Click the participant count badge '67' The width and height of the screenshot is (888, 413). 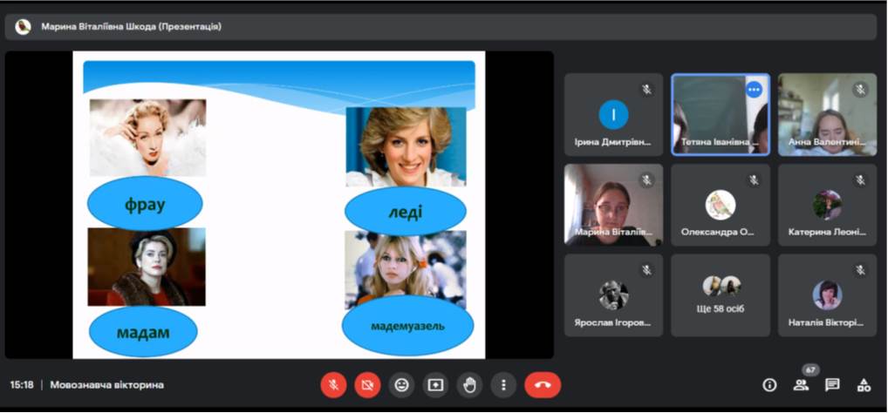pyautogui.click(x=811, y=370)
